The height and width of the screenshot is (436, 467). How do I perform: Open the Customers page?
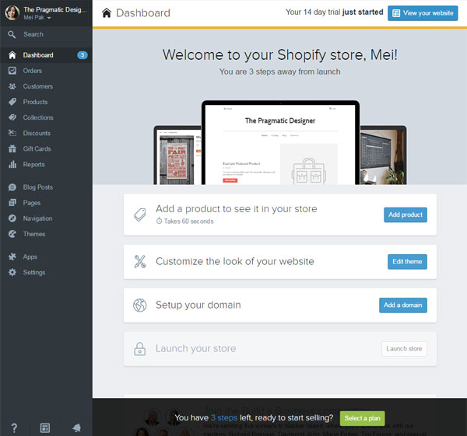click(38, 86)
